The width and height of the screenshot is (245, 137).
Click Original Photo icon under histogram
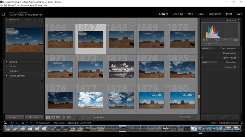pyautogui.click(x=204, y=44)
